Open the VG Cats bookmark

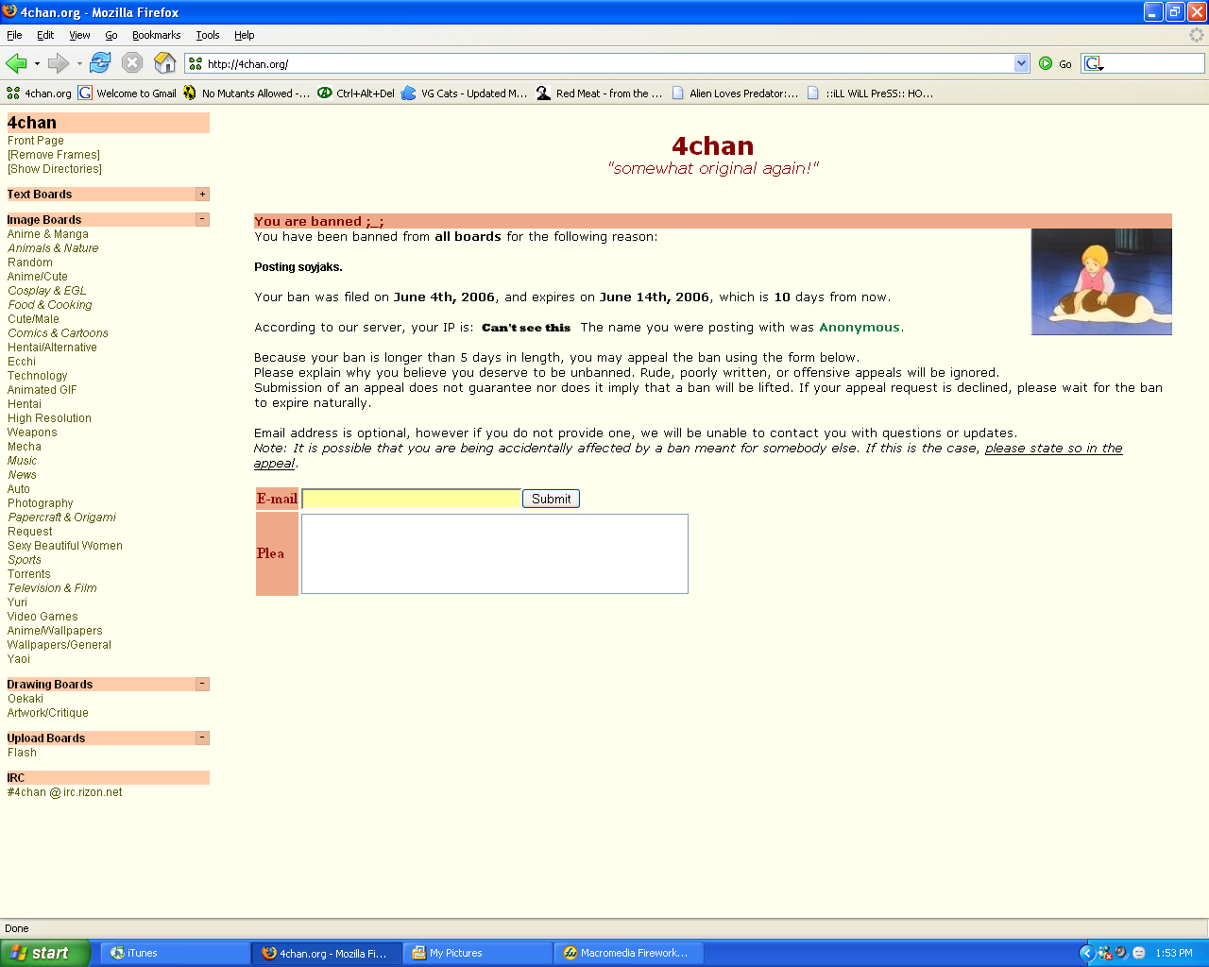click(x=465, y=93)
